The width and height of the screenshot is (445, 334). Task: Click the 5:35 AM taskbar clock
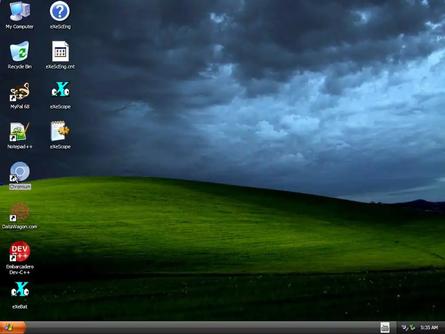[x=429, y=327]
